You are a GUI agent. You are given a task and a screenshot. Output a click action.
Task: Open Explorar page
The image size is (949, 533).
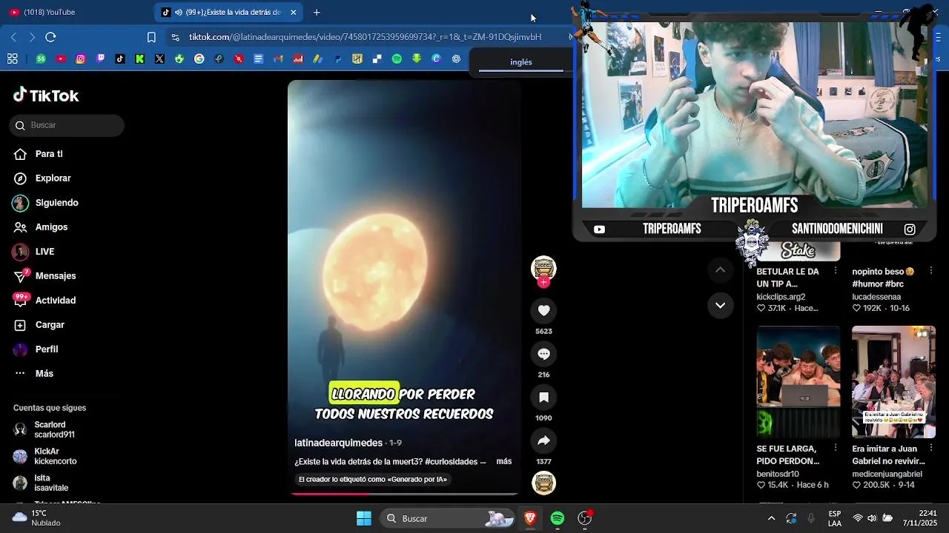[x=53, y=178]
